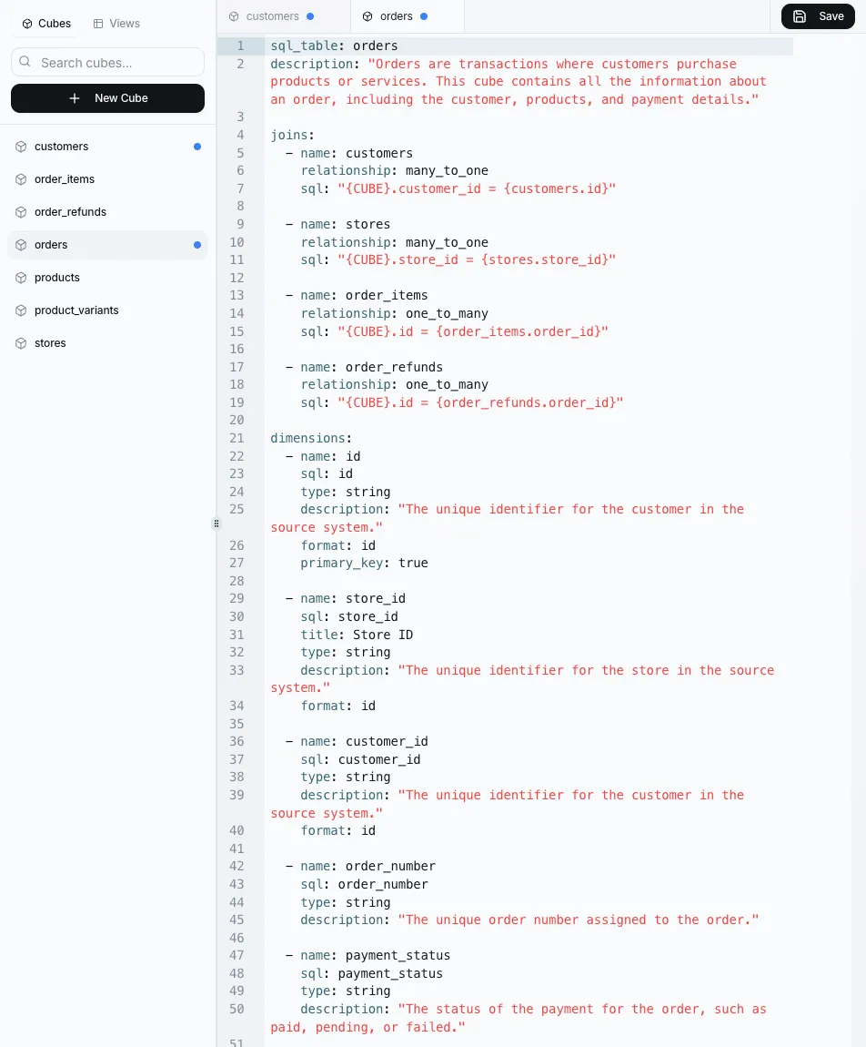Select the orders editor tab
The height and width of the screenshot is (1047, 866).
point(396,16)
